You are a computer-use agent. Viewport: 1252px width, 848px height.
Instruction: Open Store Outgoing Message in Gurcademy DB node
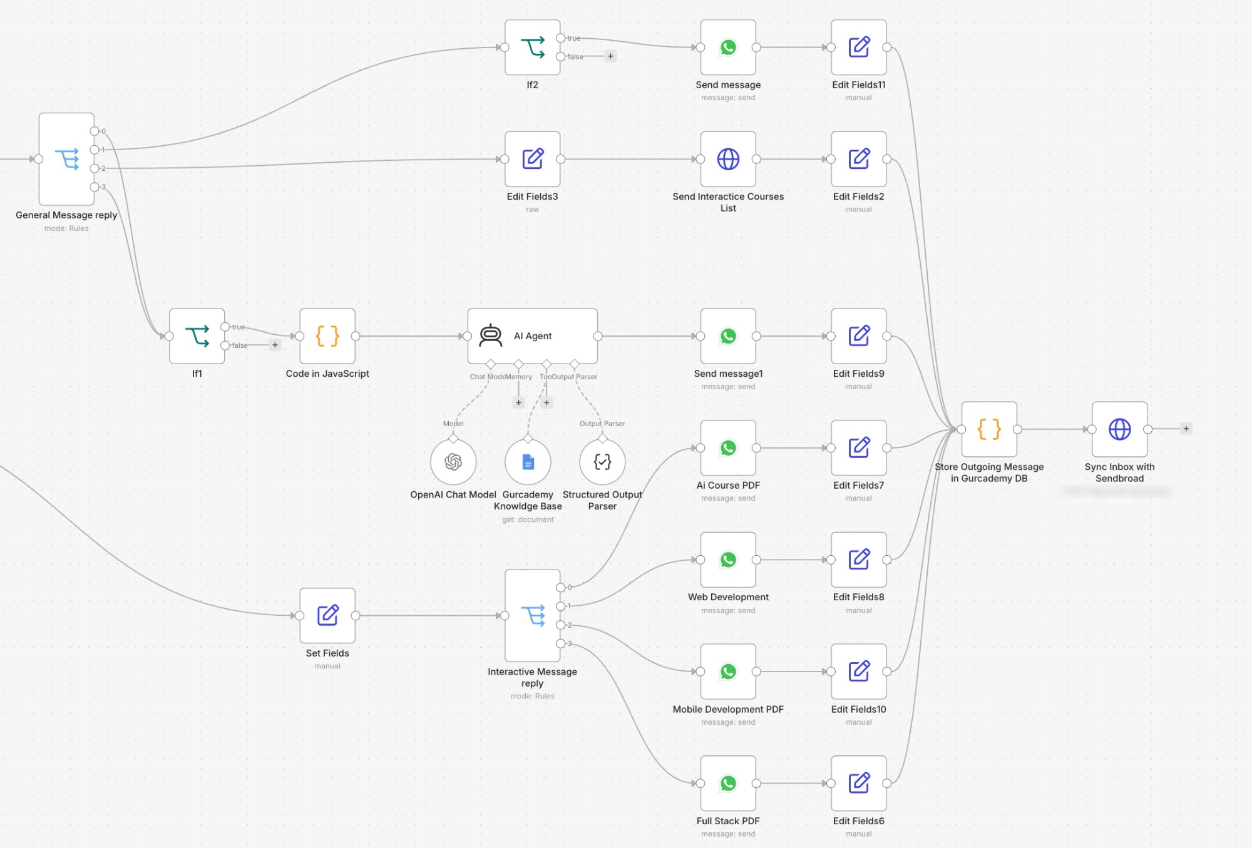tap(989, 429)
